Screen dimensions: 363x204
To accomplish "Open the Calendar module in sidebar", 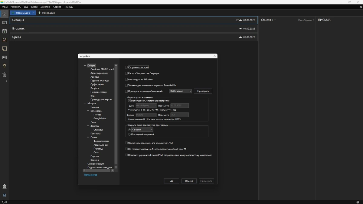I will tap(4, 31).
